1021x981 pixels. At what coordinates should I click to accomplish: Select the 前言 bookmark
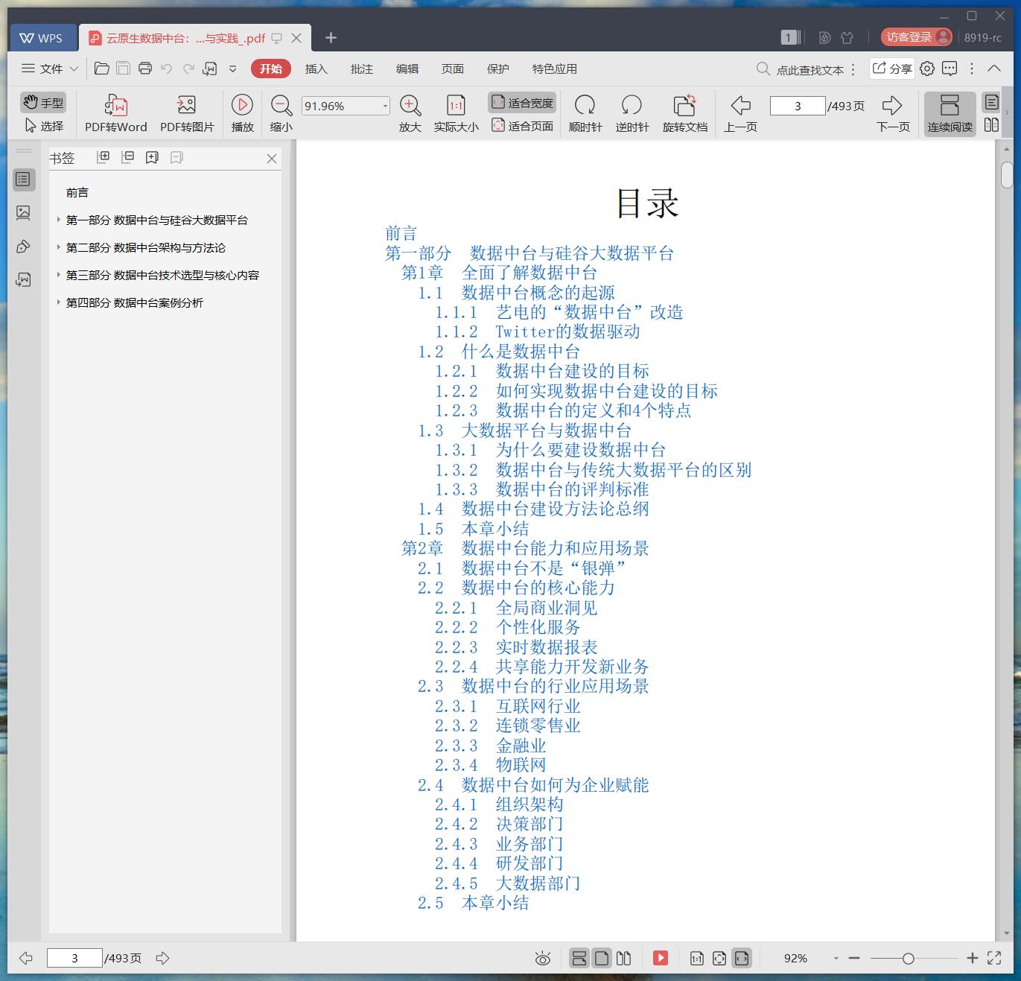tap(77, 192)
